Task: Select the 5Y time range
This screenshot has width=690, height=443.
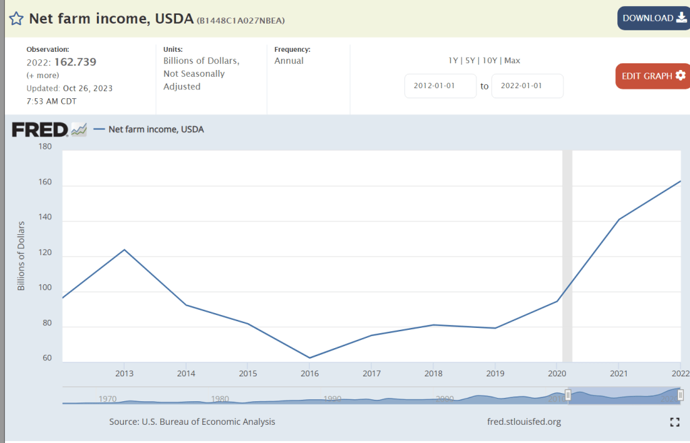Action: pyautogui.click(x=470, y=61)
